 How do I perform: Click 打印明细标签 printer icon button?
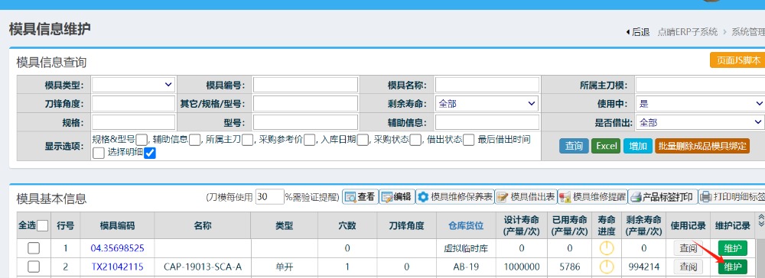click(732, 197)
